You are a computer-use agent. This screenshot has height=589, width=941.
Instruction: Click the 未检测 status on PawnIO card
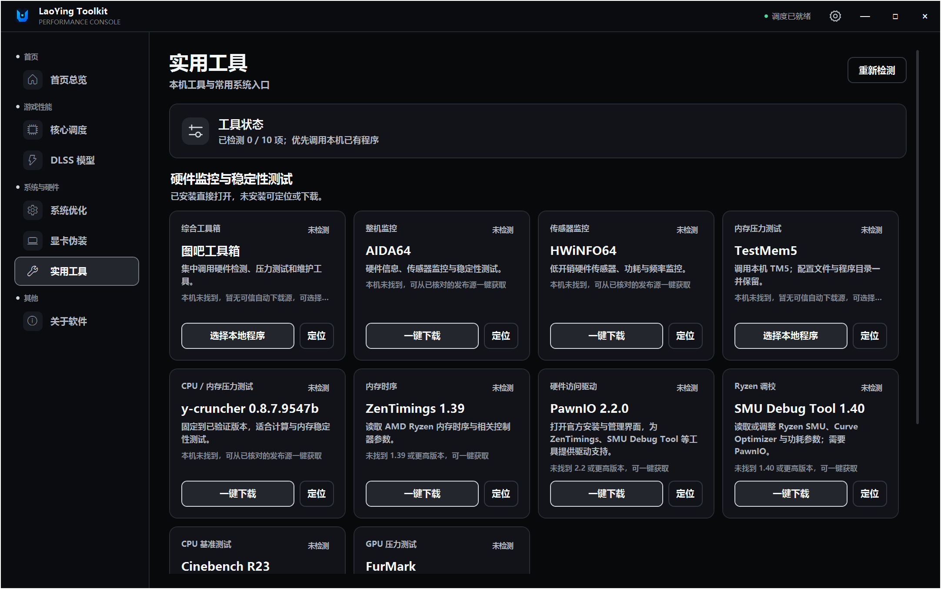687,388
